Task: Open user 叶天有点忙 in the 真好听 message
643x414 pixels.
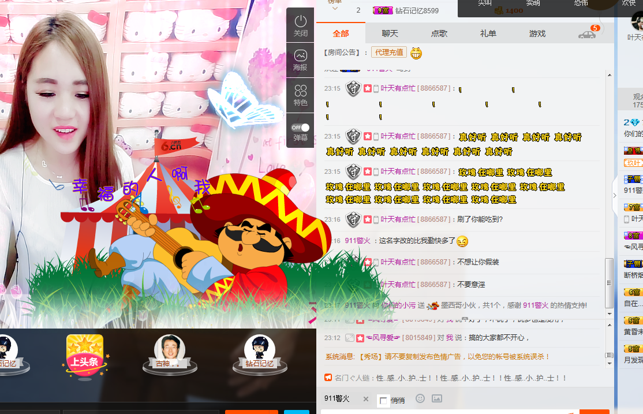Action: 398,136
